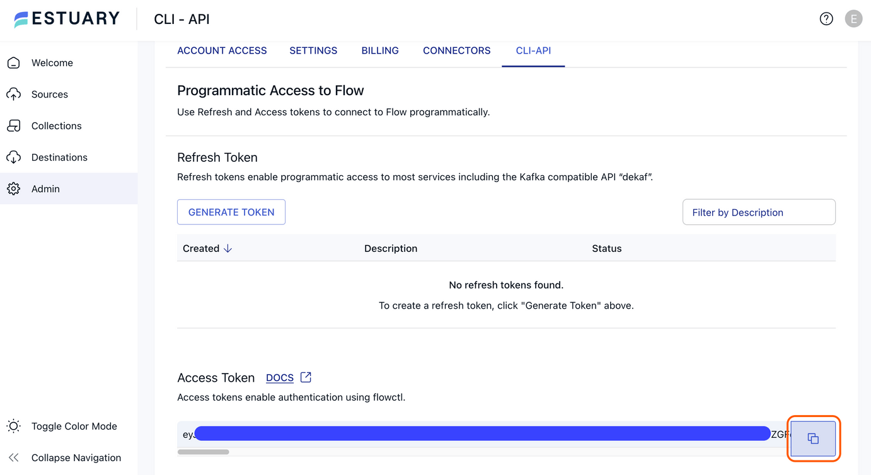Click the Collections icon in the sidebar

click(x=14, y=126)
